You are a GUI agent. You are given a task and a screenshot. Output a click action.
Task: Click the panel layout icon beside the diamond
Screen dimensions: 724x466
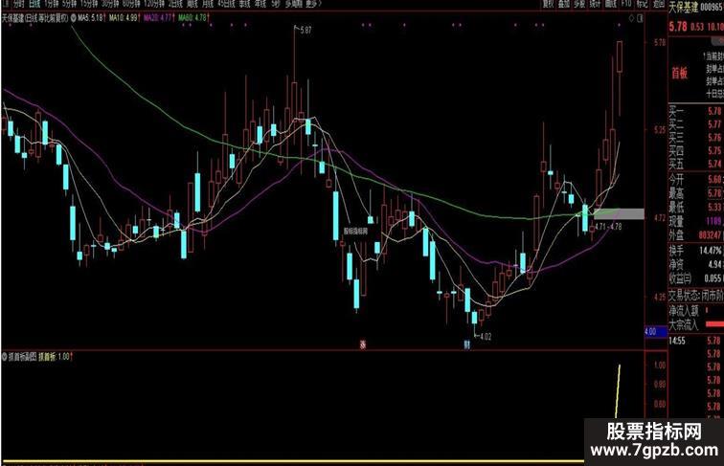pyautogui.click(x=640, y=18)
